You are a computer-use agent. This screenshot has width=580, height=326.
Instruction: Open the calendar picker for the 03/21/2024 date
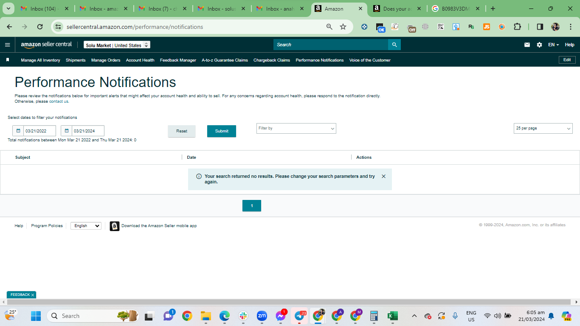67,131
